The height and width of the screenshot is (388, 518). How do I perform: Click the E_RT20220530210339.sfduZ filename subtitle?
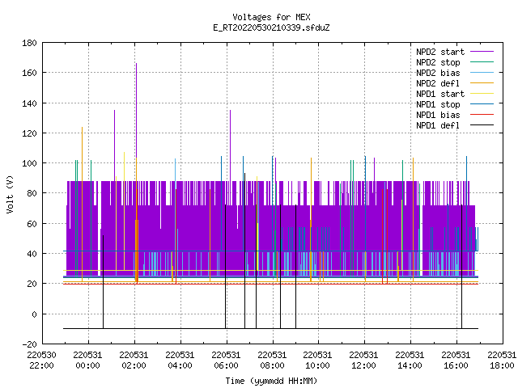271,27
